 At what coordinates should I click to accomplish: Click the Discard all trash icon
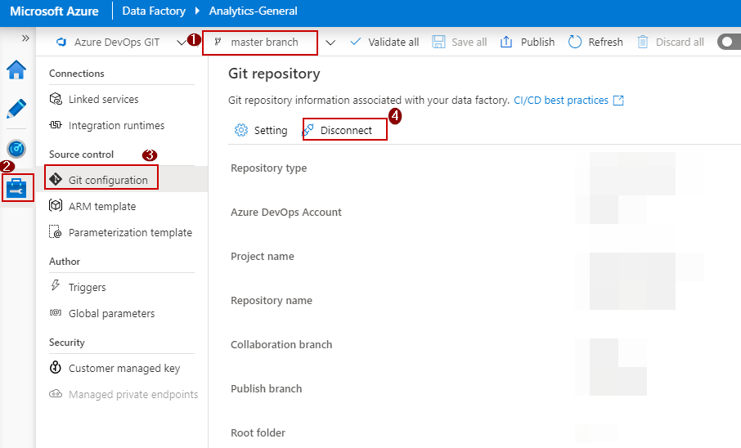643,42
